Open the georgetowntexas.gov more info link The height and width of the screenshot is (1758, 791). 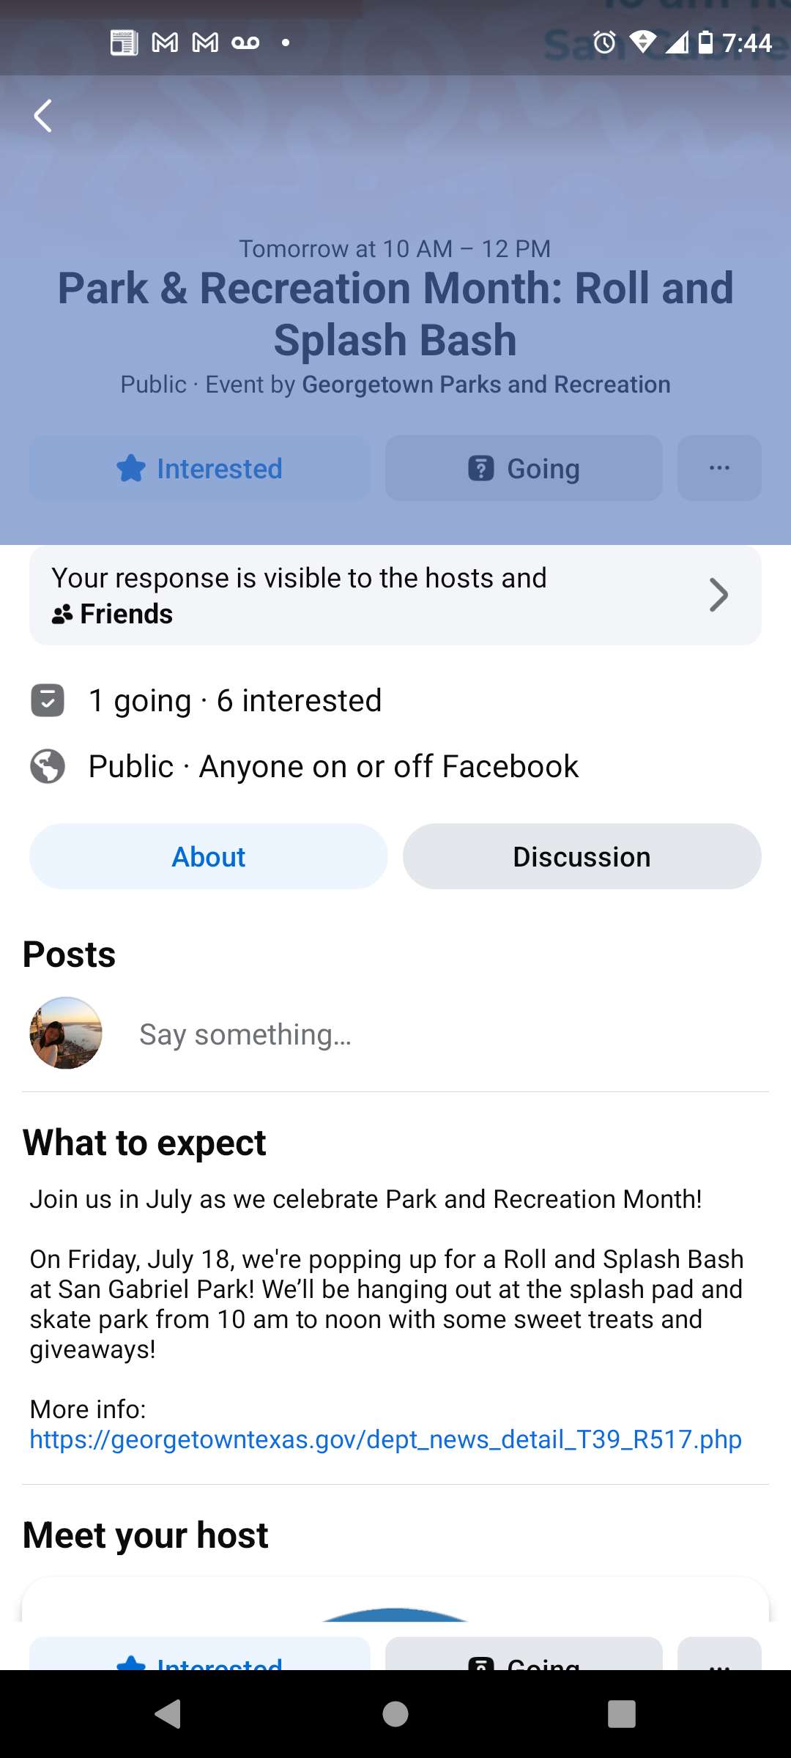385,1439
